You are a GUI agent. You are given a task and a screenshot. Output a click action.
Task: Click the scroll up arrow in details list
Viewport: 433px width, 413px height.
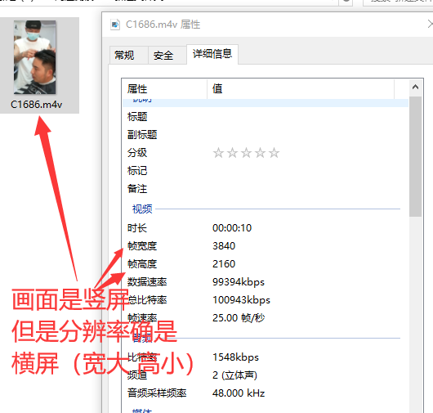point(415,88)
